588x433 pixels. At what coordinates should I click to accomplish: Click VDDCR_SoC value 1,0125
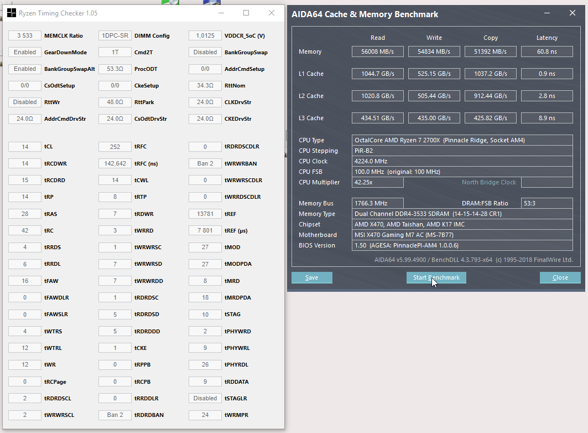tap(205, 35)
